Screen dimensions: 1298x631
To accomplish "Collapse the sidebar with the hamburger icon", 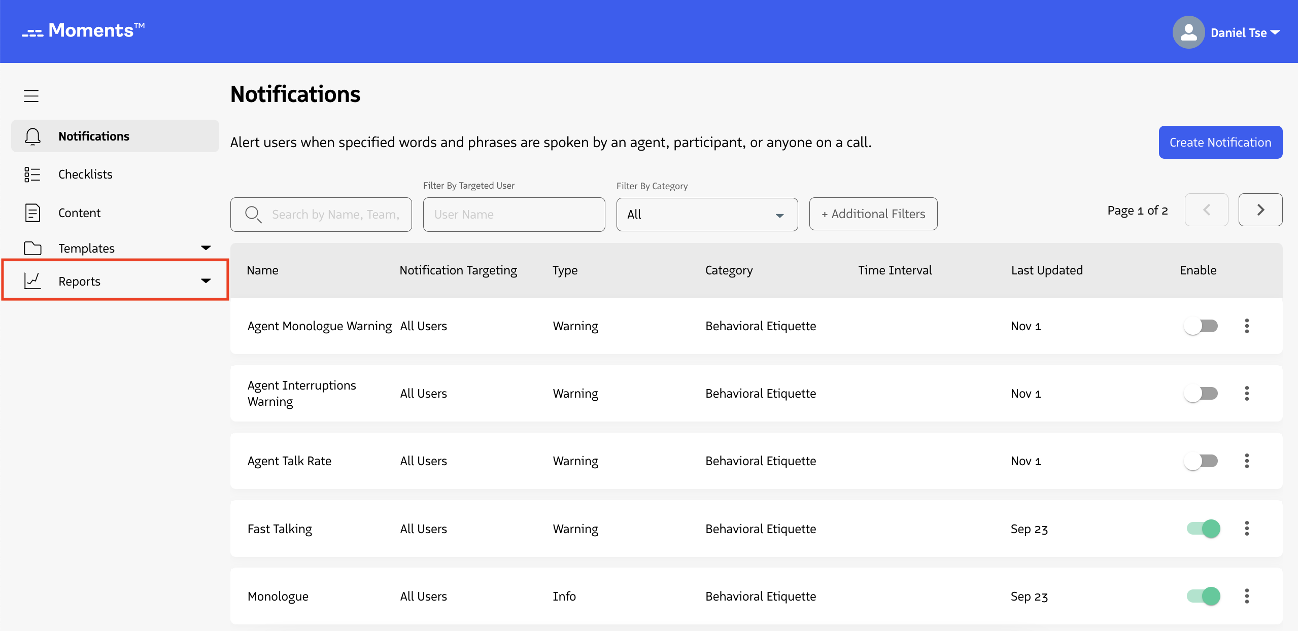I will [x=31, y=96].
